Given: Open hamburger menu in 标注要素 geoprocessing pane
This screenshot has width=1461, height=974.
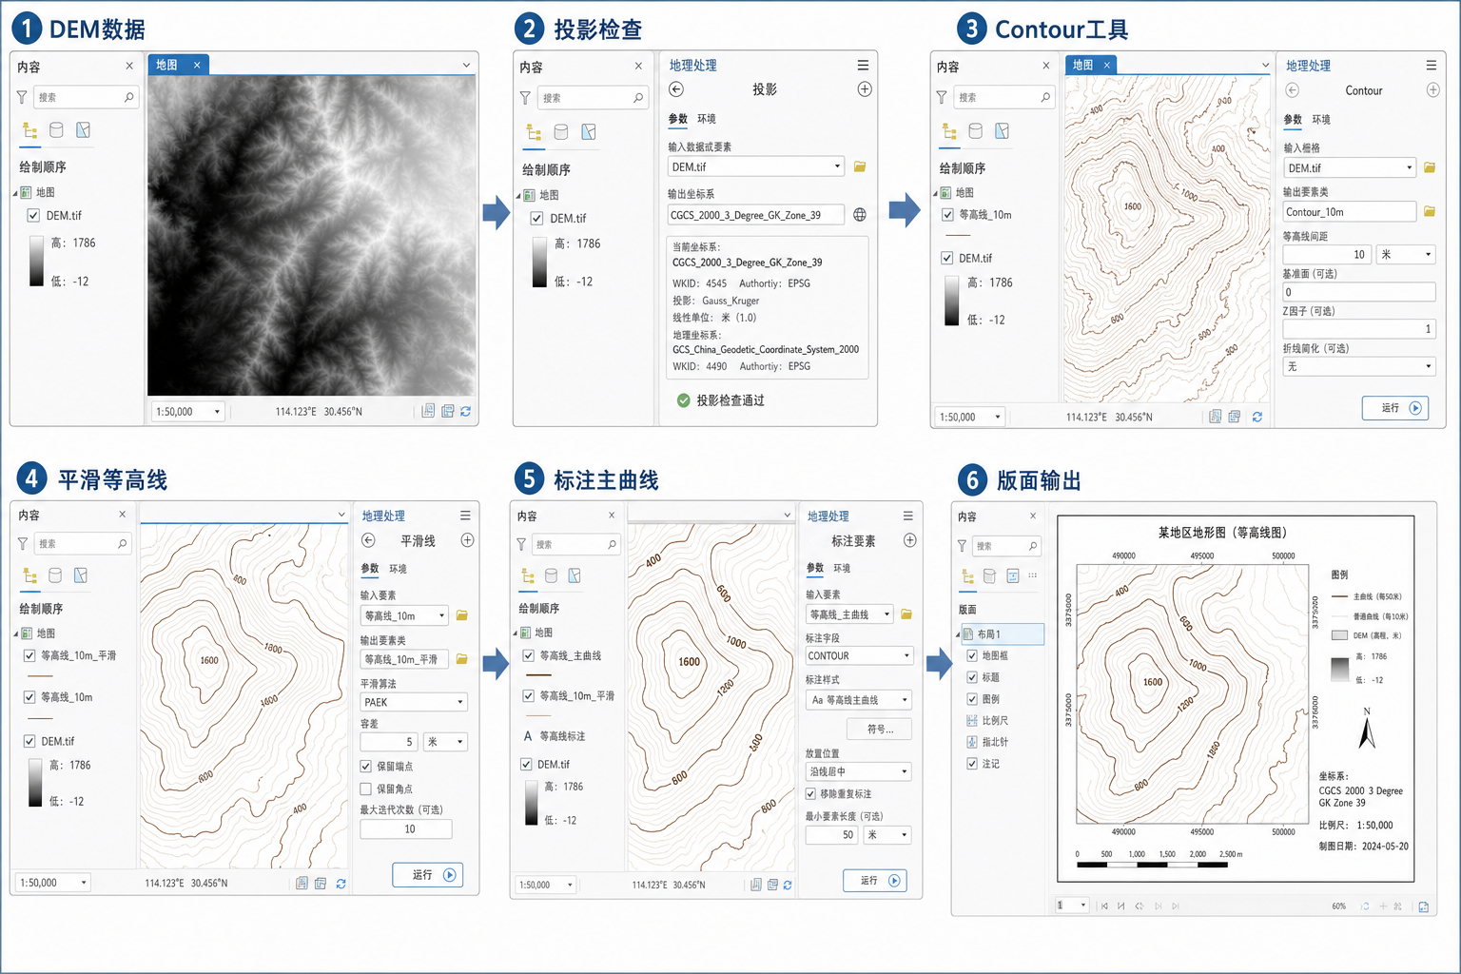Looking at the screenshot, I should click(x=908, y=516).
